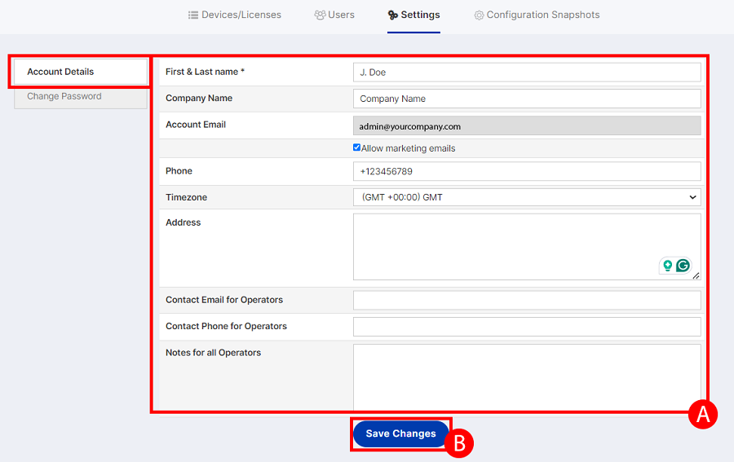Image resolution: width=734 pixels, height=462 pixels.
Task: Open the Timezone dropdown
Action: click(x=526, y=197)
